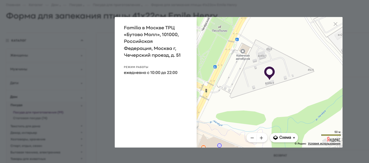Screen dimensions: 369x163
Task: Expand Текстиль для дома in the background sidebar
Action: coord(82,126)
